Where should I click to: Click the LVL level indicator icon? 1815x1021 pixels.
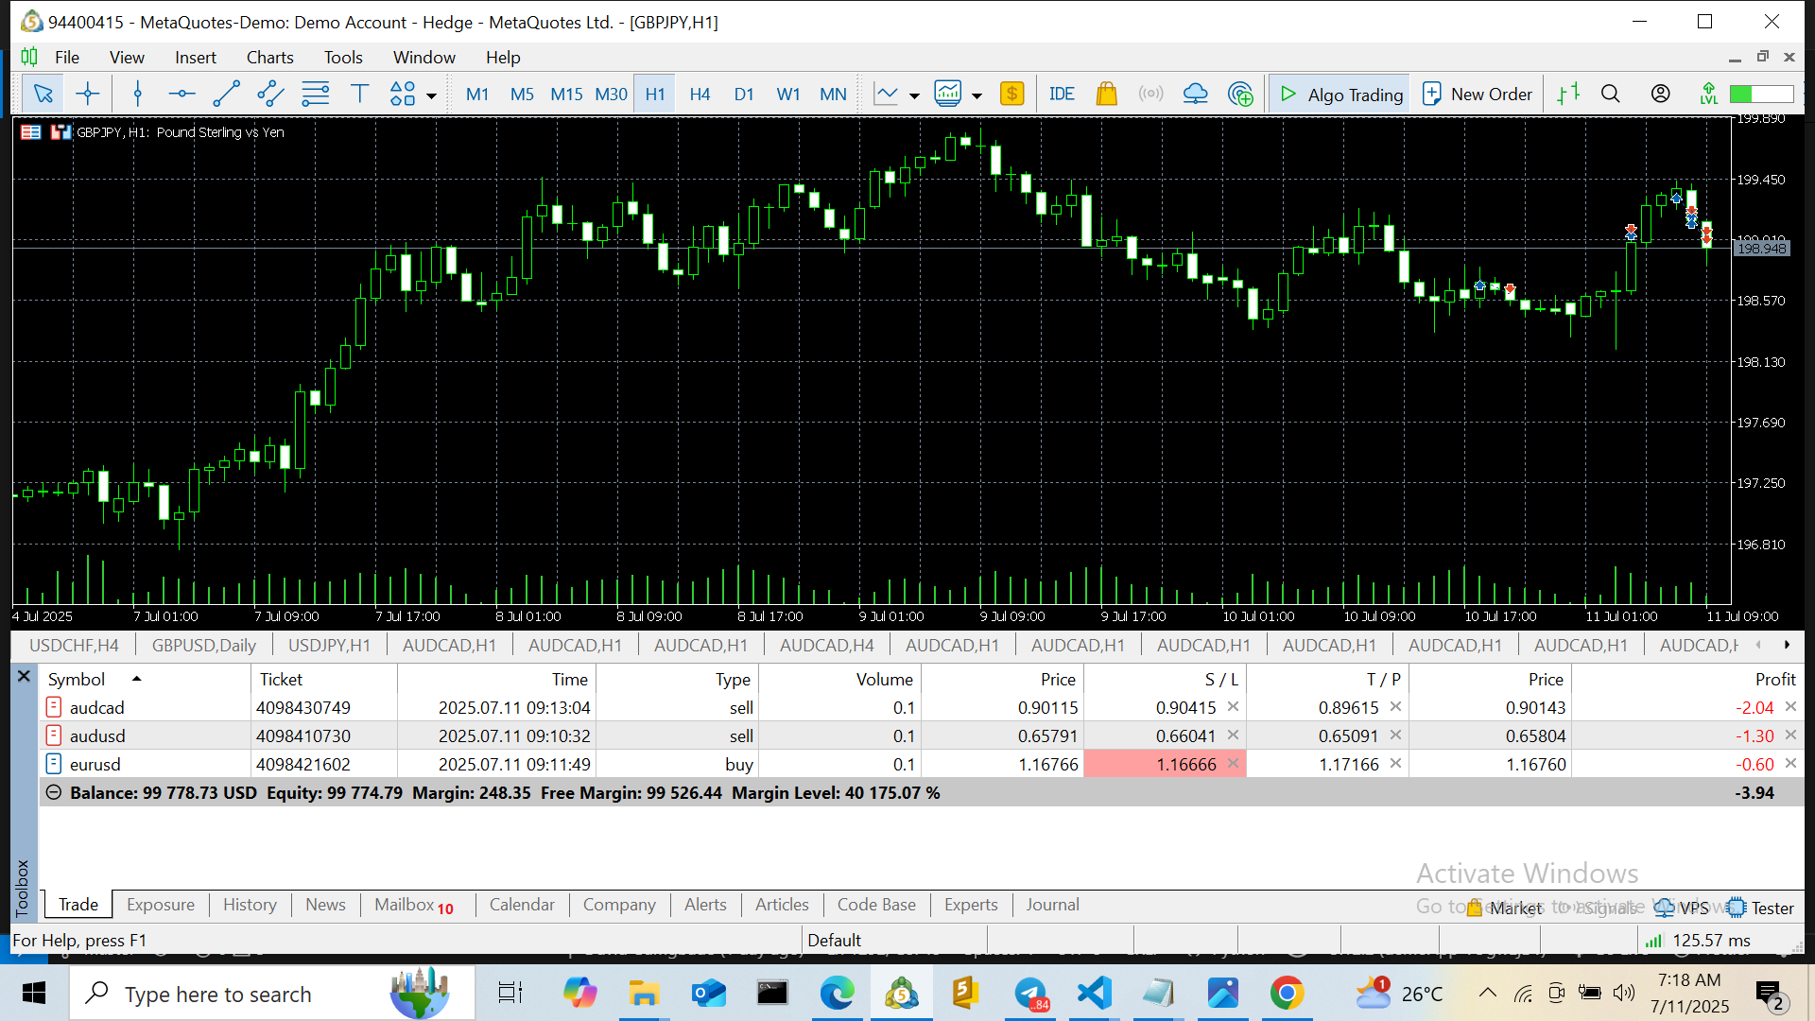pos(1708,94)
